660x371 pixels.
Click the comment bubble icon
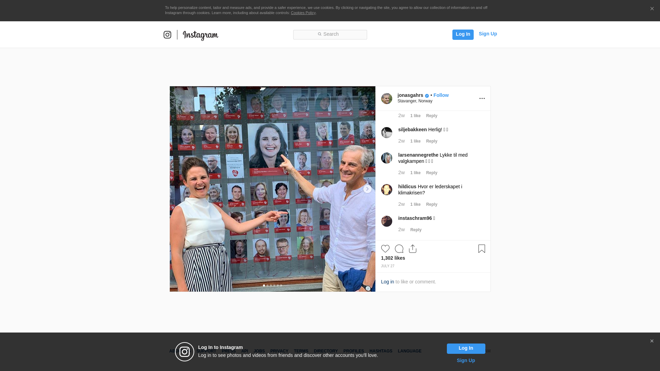[x=399, y=249]
